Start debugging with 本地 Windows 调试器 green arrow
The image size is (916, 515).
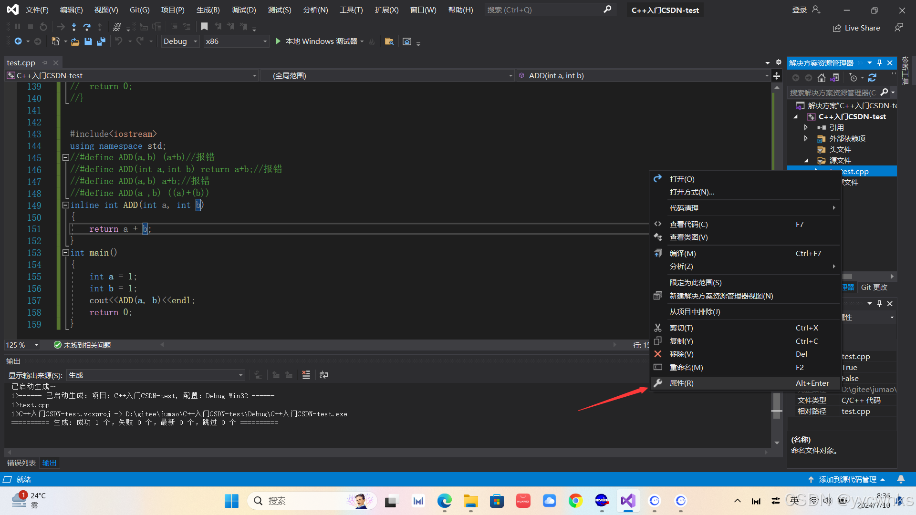tap(278, 41)
